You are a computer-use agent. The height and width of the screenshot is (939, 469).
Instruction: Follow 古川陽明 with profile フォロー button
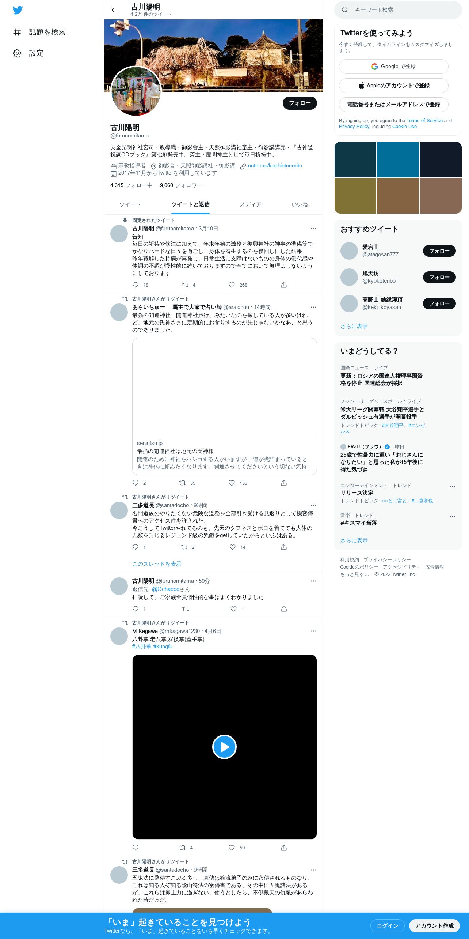(300, 103)
